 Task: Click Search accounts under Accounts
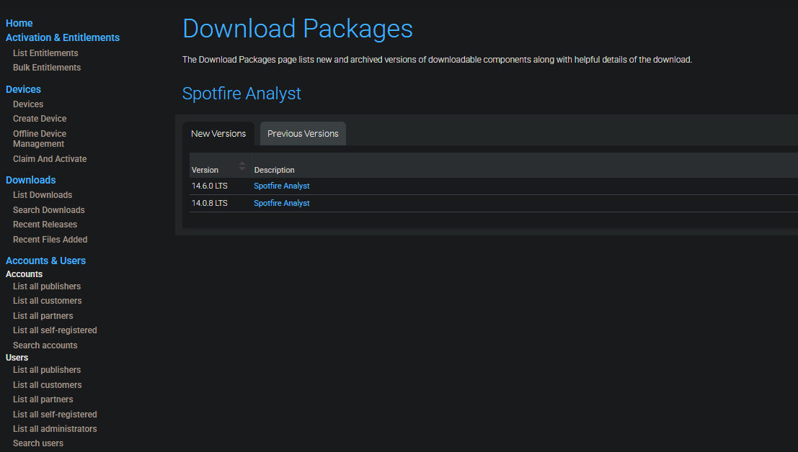[x=45, y=345]
